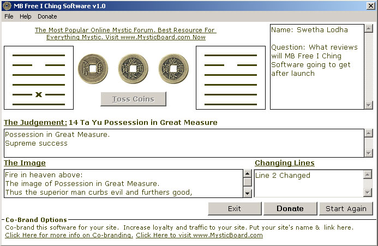Click the Image text area
This screenshot has height=246, width=378.
[123, 183]
